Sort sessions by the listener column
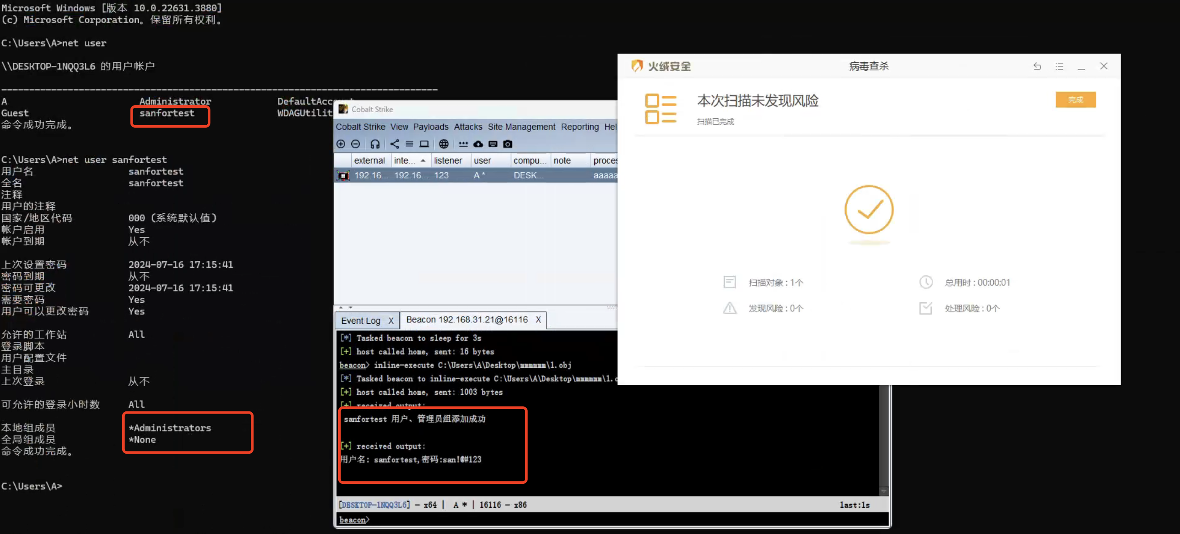Image resolution: width=1180 pixels, height=534 pixels. point(451,160)
